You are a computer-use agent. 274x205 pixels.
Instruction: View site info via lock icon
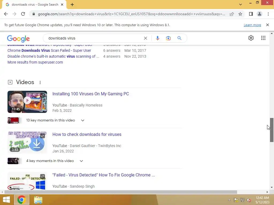click(34, 14)
